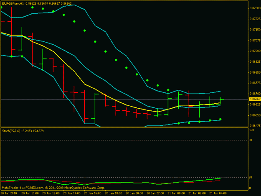The height and width of the screenshot is (196, 261).
Task: Click the 21 Jan 04:00 time label
Action: (218, 193)
